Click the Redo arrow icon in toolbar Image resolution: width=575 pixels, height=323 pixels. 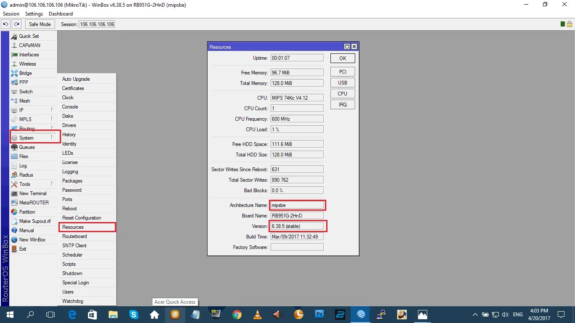coord(16,24)
